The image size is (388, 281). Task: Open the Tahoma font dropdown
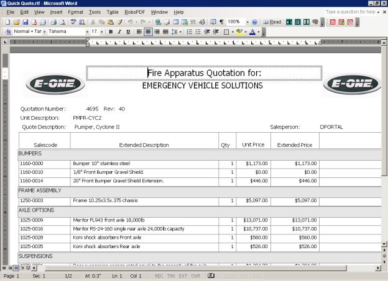pos(87,32)
